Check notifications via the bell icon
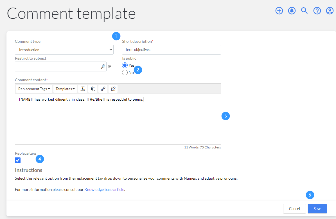This screenshot has width=336, height=219. (292, 11)
